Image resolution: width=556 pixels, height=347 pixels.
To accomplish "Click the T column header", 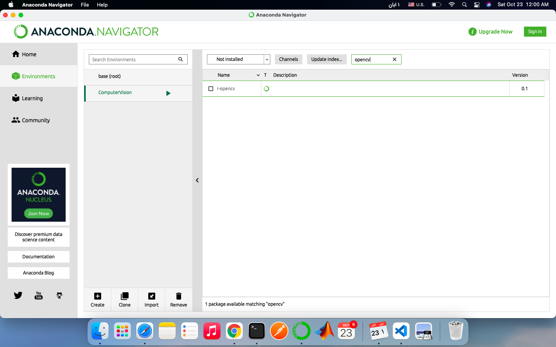I will 265,75.
